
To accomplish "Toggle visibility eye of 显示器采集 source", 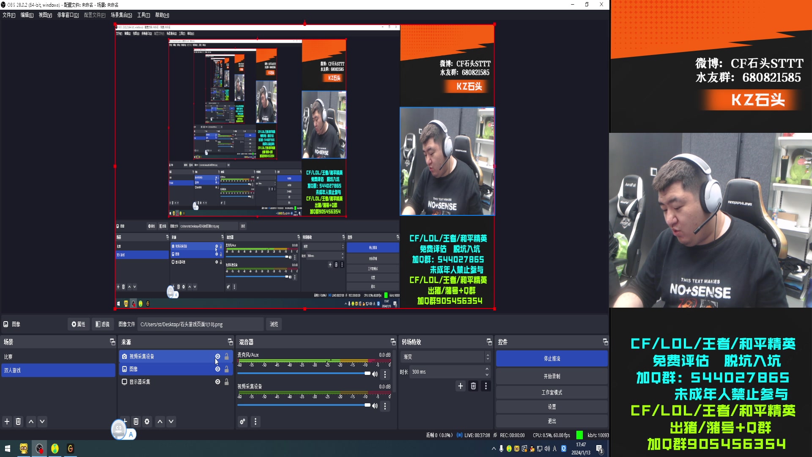I will 218,382.
